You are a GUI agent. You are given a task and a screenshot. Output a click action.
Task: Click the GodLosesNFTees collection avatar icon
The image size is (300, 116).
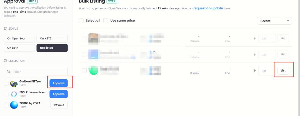[14, 83]
